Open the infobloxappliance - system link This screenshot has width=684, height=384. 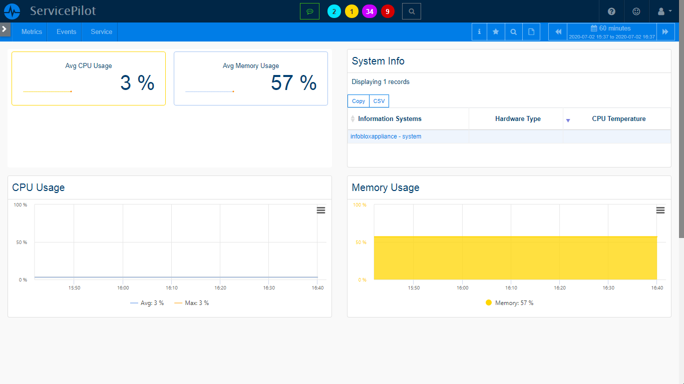(x=386, y=136)
